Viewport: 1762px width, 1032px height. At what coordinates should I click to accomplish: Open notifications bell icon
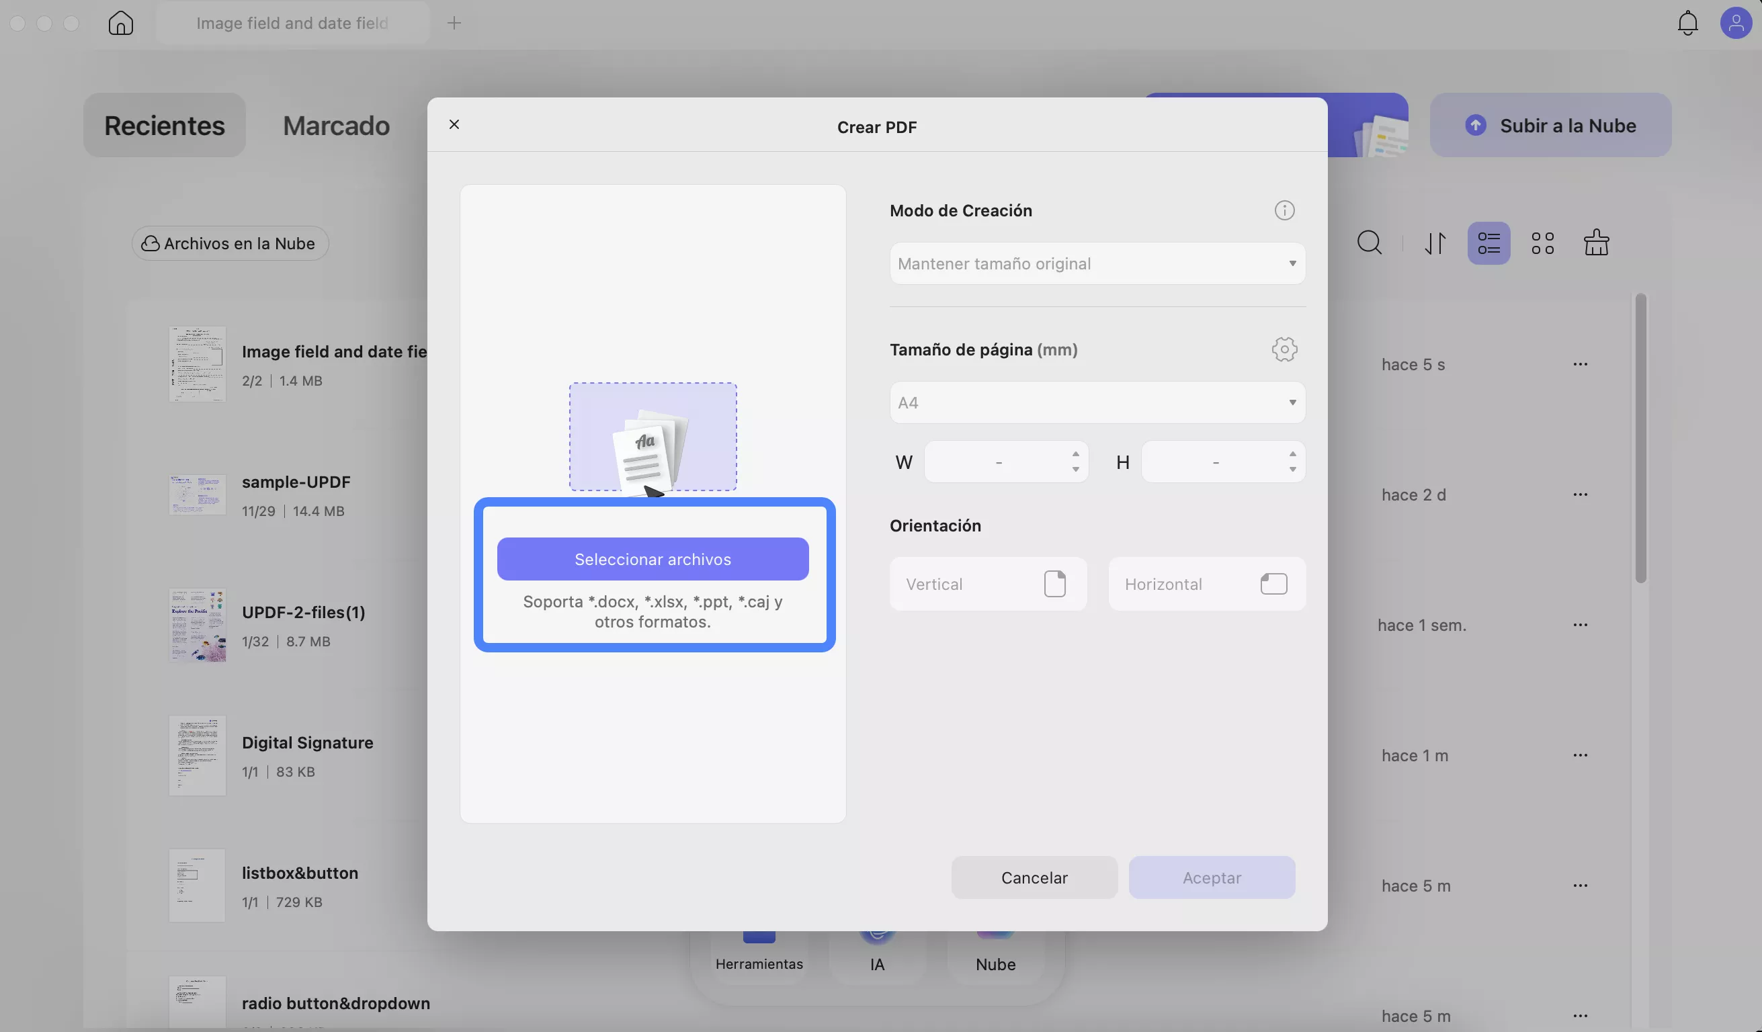[x=1687, y=23]
